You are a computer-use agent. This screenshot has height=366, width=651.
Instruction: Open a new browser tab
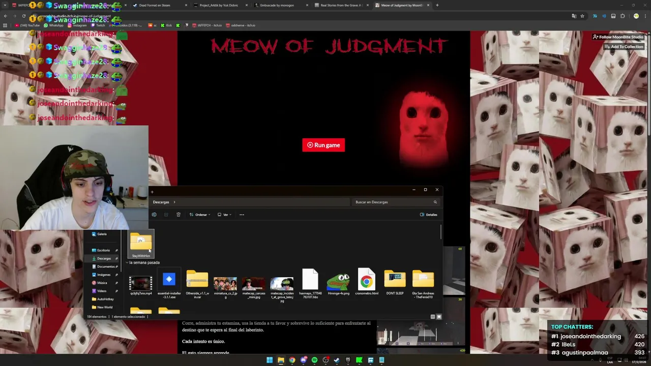[437, 5]
